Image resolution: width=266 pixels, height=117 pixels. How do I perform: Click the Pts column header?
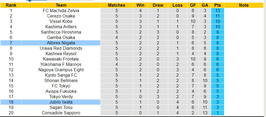tap(218, 5)
